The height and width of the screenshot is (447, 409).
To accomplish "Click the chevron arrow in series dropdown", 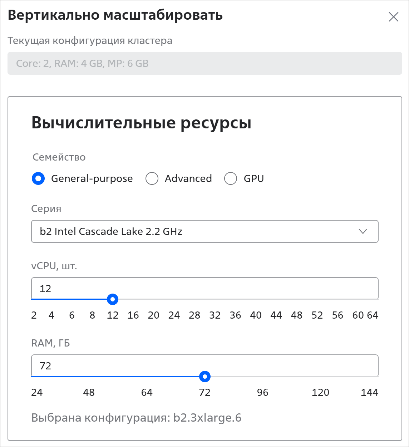I will (x=363, y=231).
